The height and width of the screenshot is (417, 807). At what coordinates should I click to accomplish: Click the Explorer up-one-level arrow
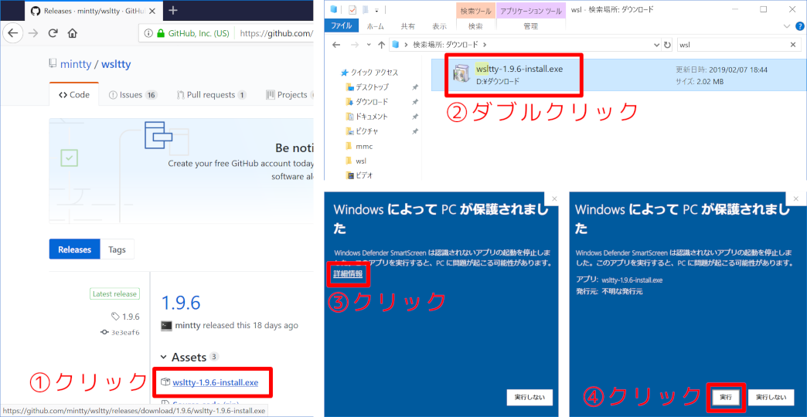point(381,45)
